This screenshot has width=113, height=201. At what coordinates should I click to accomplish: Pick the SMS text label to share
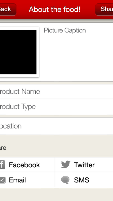tap(81, 180)
